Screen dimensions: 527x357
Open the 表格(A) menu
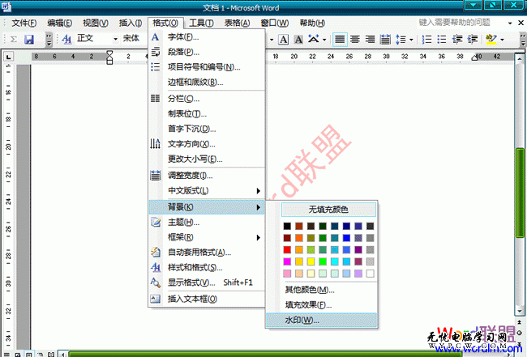tap(238, 23)
